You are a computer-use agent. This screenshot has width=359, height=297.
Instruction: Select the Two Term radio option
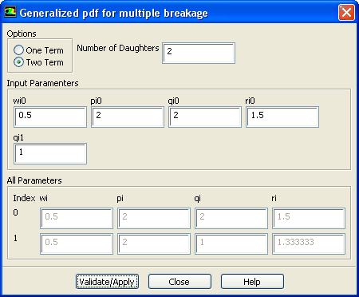click(x=38, y=62)
